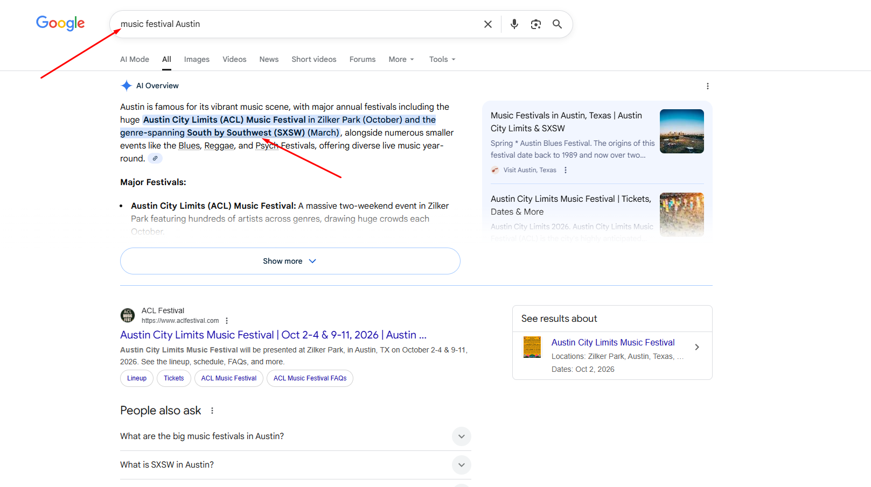The height and width of the screenshot is (487, 871).
Task: Switch to the News tab
Action: [x=269, y=59]
